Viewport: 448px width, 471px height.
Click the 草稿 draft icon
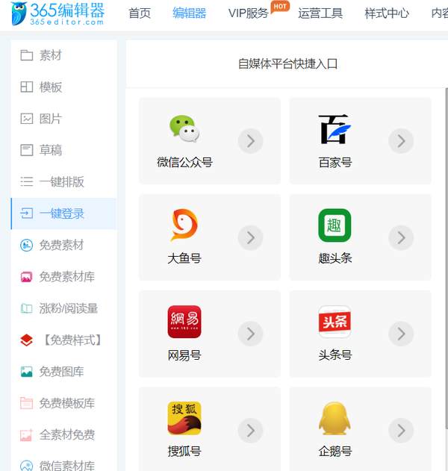click(x=26, y=150)
